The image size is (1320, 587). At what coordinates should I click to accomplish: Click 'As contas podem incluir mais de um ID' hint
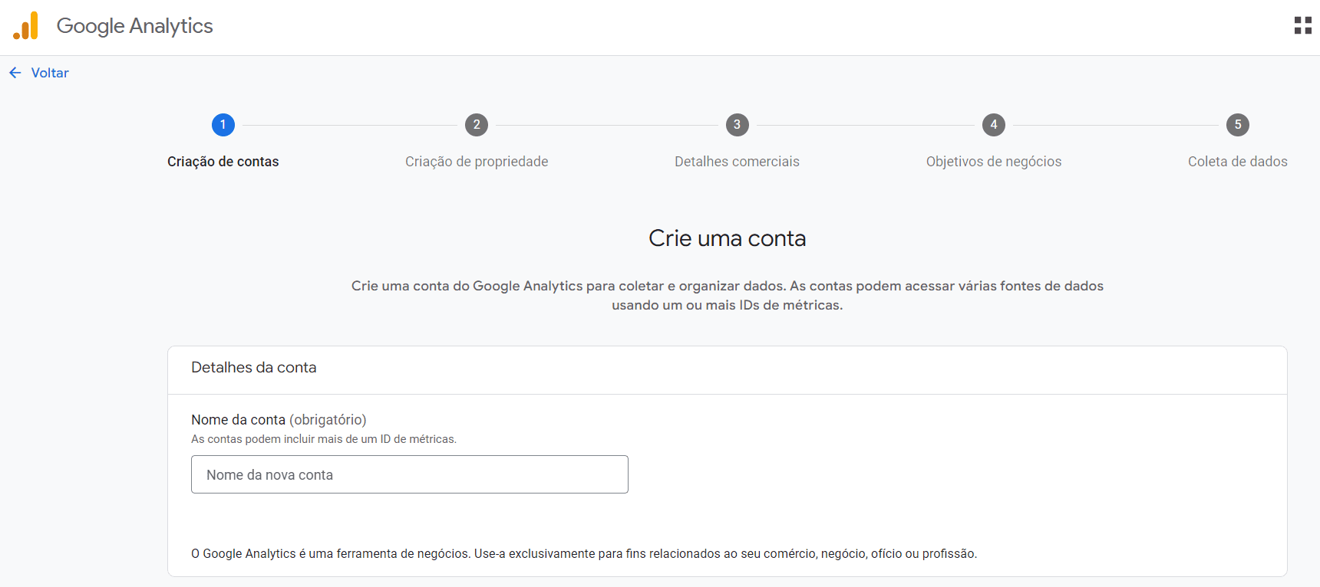324,439
